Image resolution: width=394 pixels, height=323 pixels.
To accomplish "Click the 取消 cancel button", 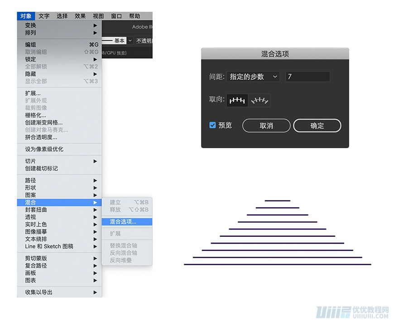I will pyautogui.click(x=266, y=126).
